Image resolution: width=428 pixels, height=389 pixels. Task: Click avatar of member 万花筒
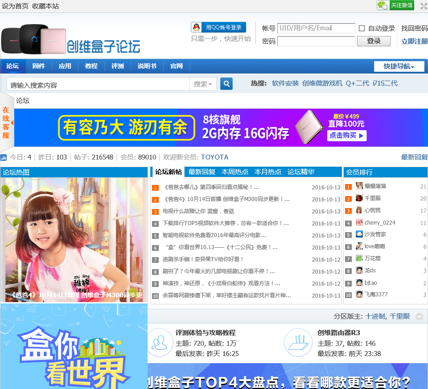tap(359, 258)
